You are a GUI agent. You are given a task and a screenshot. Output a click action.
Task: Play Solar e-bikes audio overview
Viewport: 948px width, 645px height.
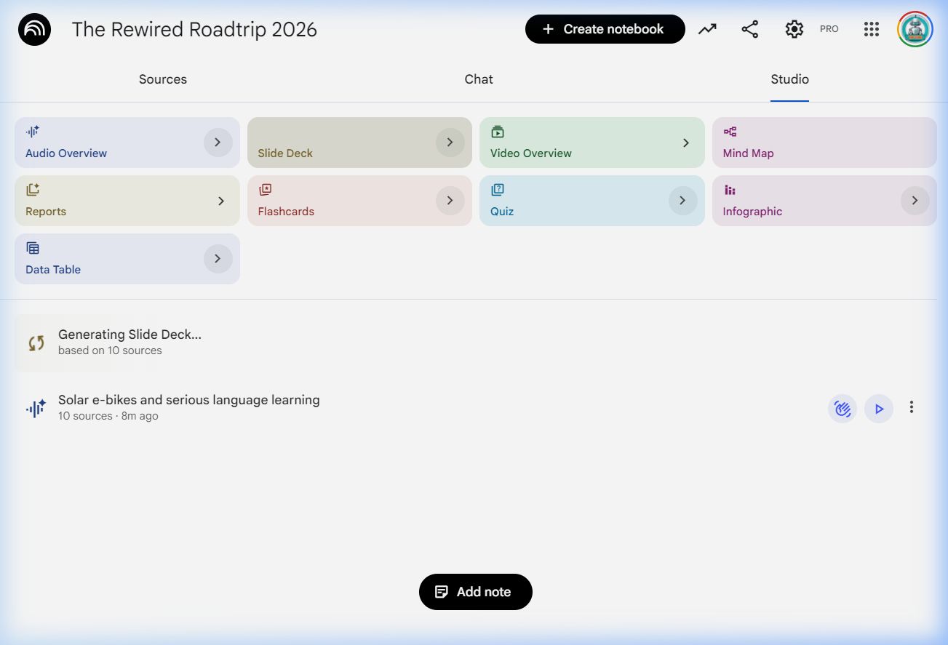pyautogui.click(x=879, y=409)
